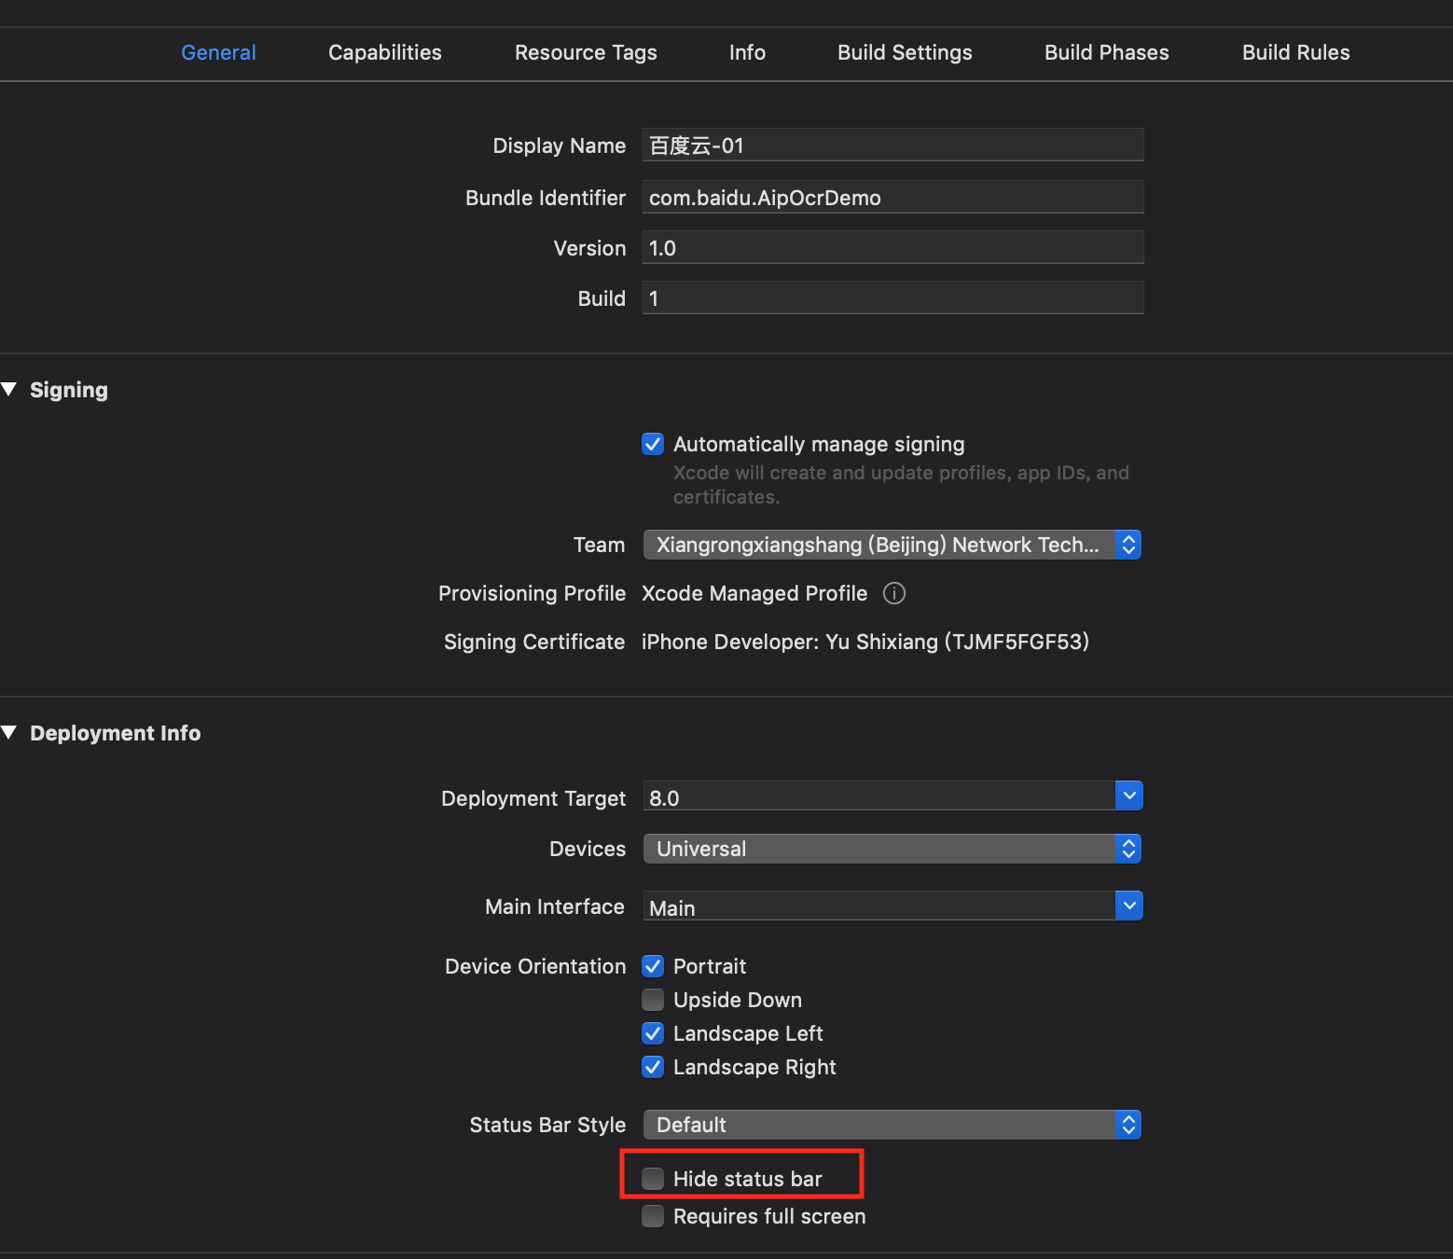Open the Team popup menu
Viewport: 1453px width, 1259px height.
coord(893,545)
